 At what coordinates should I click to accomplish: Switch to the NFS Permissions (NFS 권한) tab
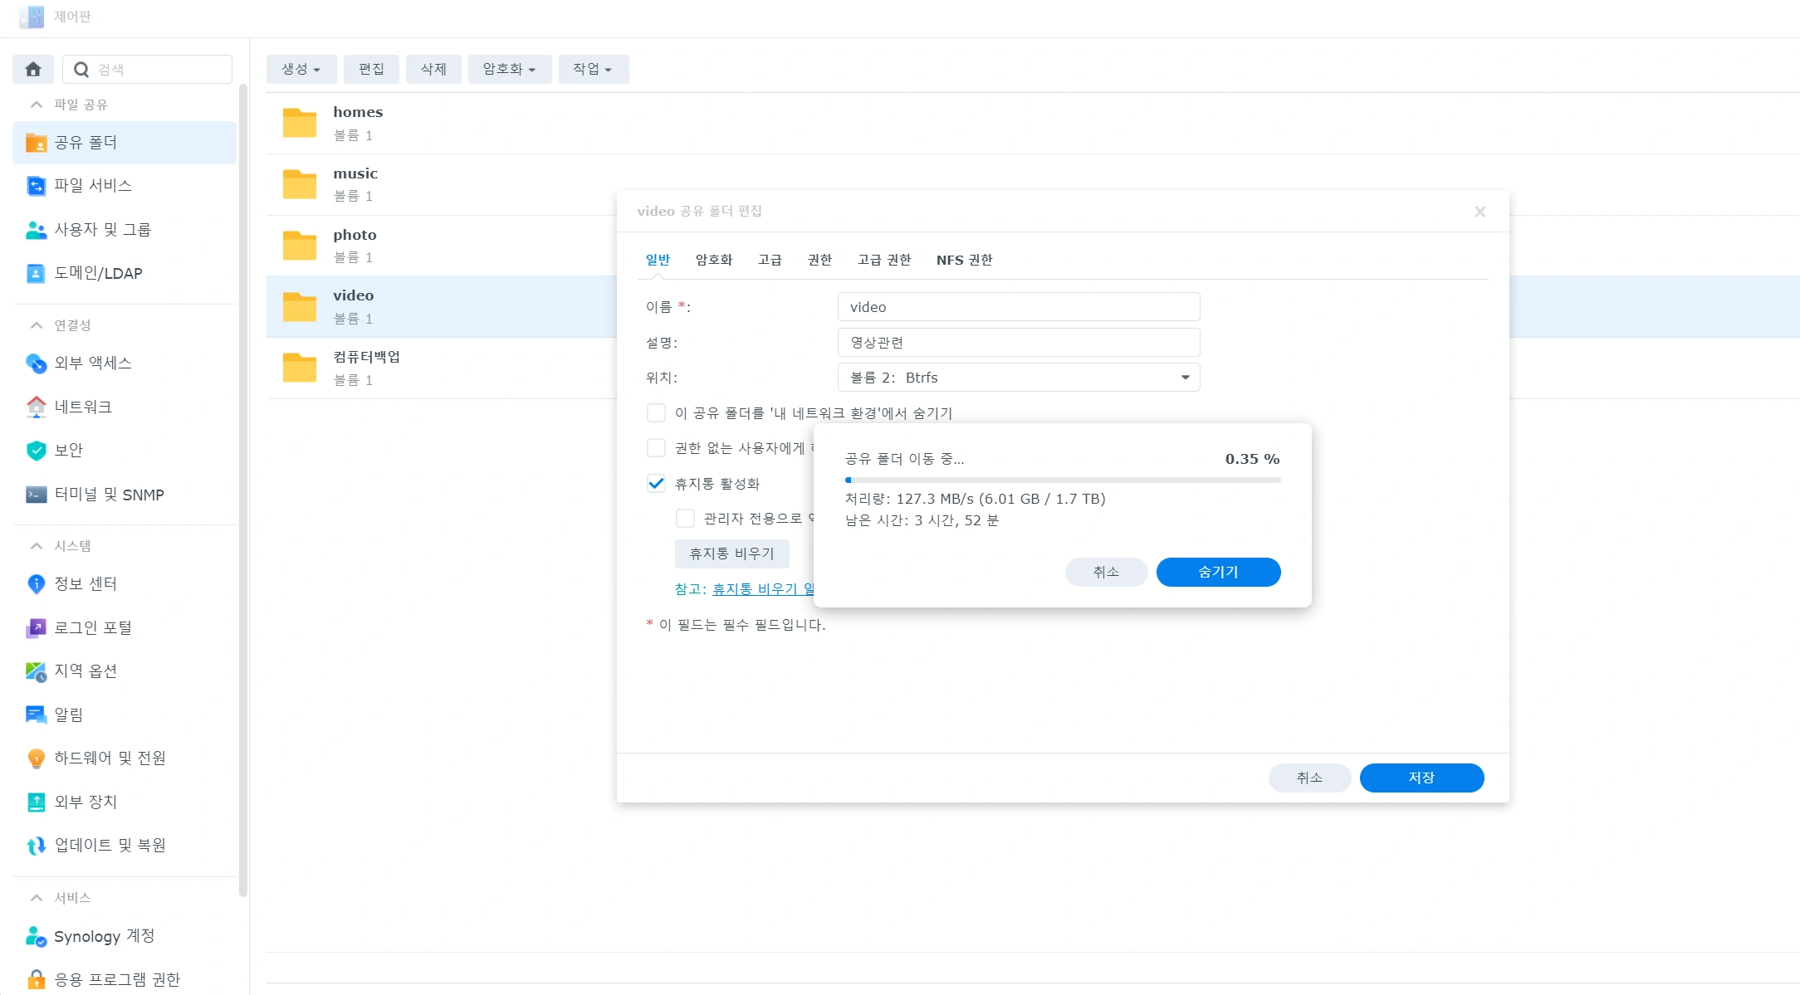964,260
